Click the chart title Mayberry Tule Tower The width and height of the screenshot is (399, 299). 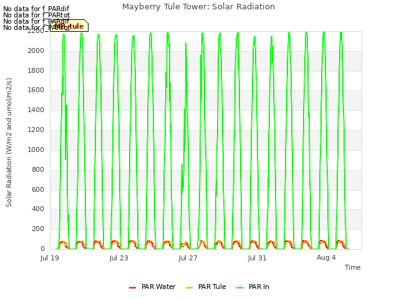198,7
